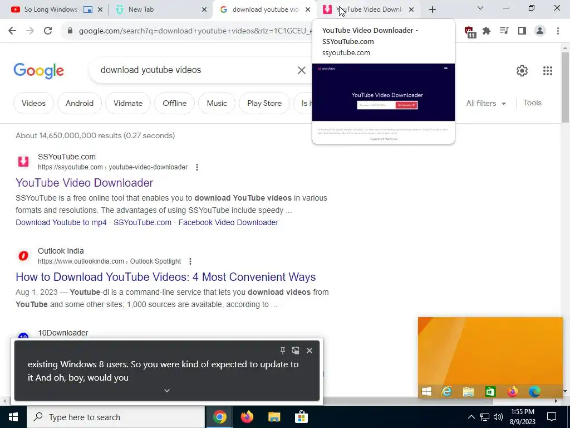Close the New Tab tab
Screen dimensions: 570x428
click(x=204, y=10)
